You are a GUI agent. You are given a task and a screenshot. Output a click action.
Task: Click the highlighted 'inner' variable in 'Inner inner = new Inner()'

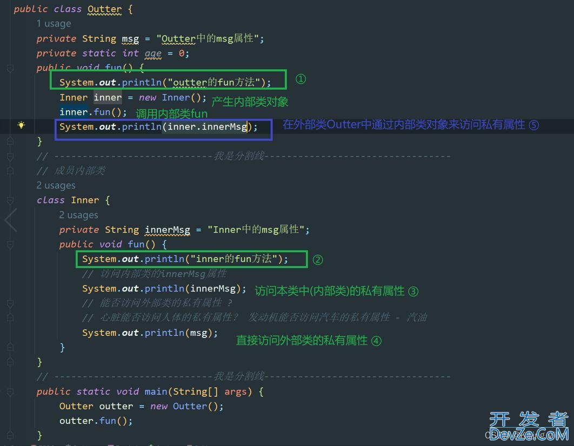pyautogui.click(x=108, y=98)
